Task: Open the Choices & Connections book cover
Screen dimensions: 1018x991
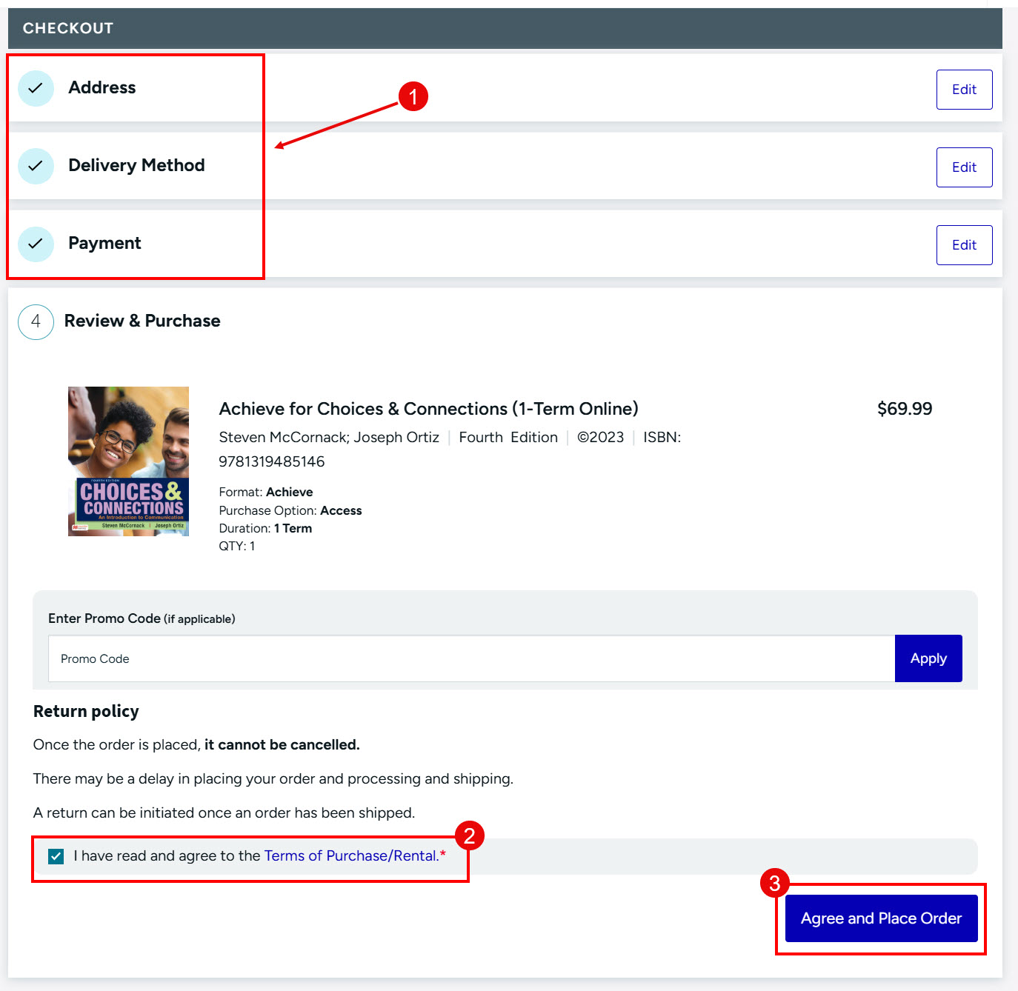Action: pos(128,461)
